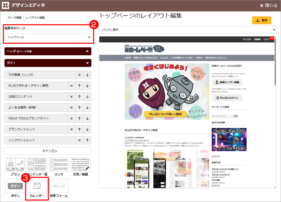
Task: Open the 編集中のページ dropdown
Action: (x=48, y=37)
